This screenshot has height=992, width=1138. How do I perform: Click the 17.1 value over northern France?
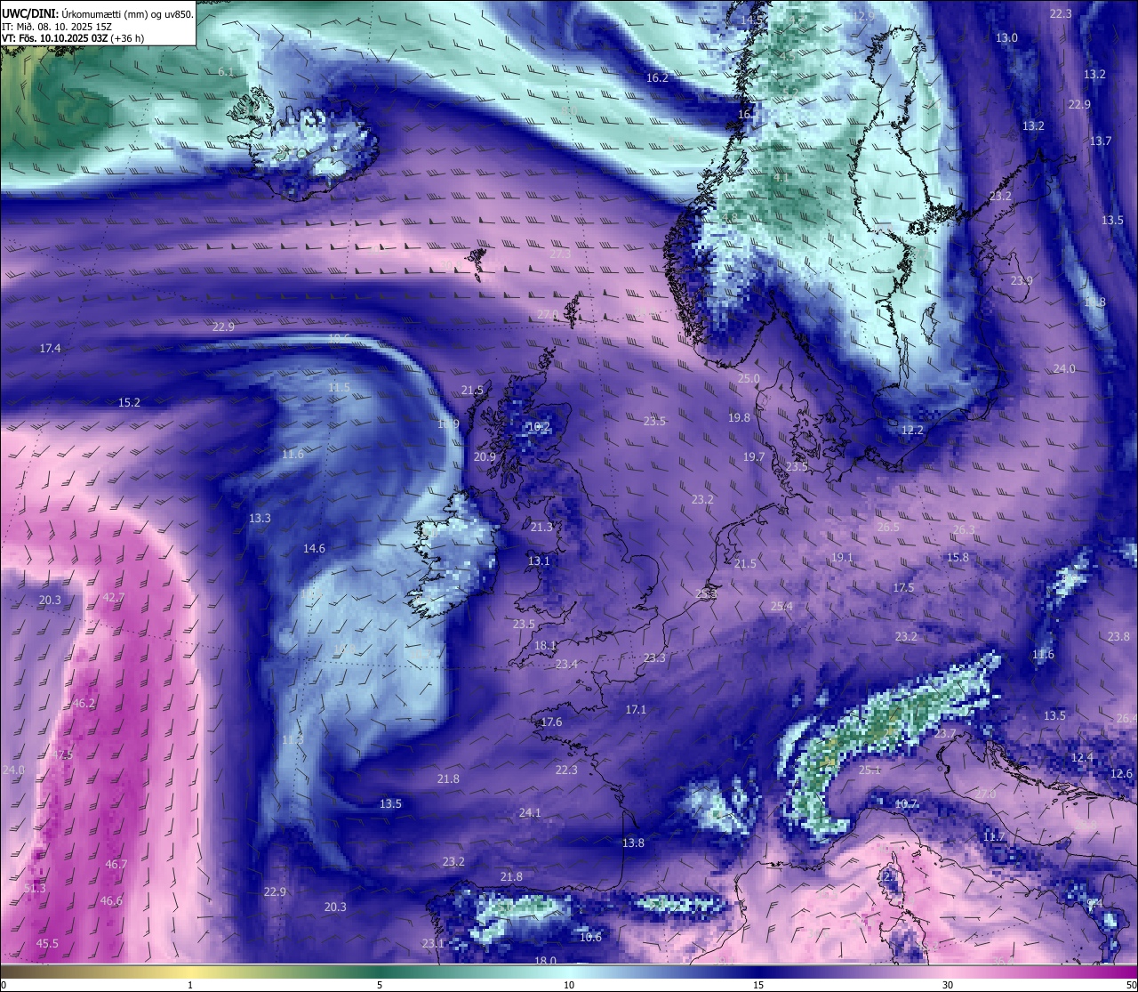636,709
